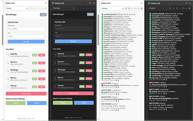Reload Startpage in dark Site Manager panel
The width and height of the screenshot is (193, 121).
coord(81,8)
